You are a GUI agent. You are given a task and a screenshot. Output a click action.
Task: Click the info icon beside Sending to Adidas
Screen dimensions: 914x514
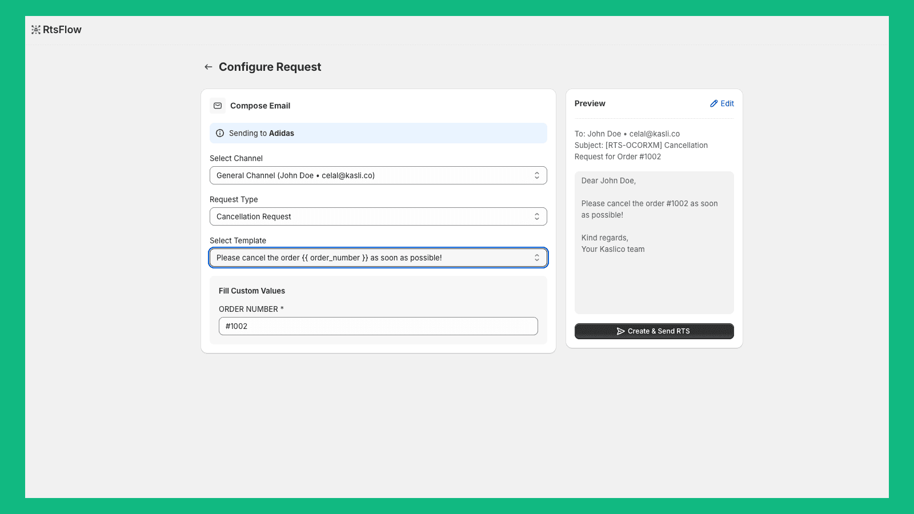pyautogui.click(x=220, y=133)
